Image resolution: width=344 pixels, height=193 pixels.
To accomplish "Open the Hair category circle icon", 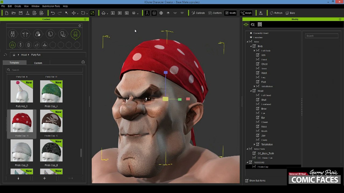I will pyautogui.click(x=50, y=34).
